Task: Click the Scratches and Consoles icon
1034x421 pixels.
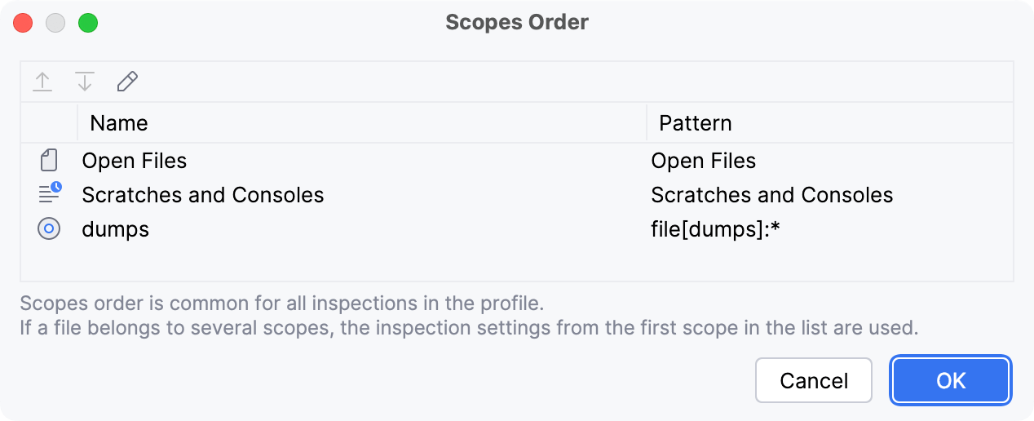Action: click(49, 195)
